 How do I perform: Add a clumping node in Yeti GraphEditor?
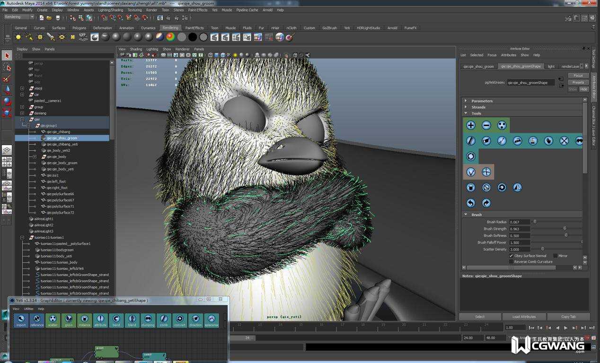(148, 320)
